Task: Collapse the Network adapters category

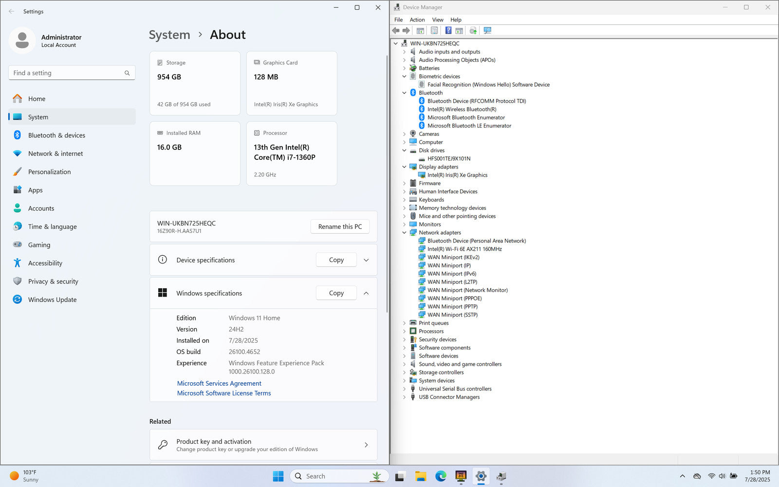Action: (404, 233)
